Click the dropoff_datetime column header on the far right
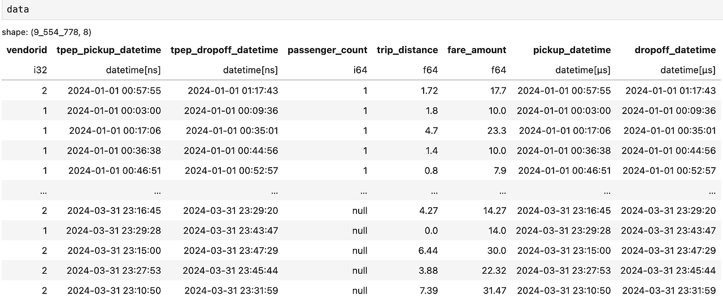Viewport: 723px width, 307px height. 675,50
